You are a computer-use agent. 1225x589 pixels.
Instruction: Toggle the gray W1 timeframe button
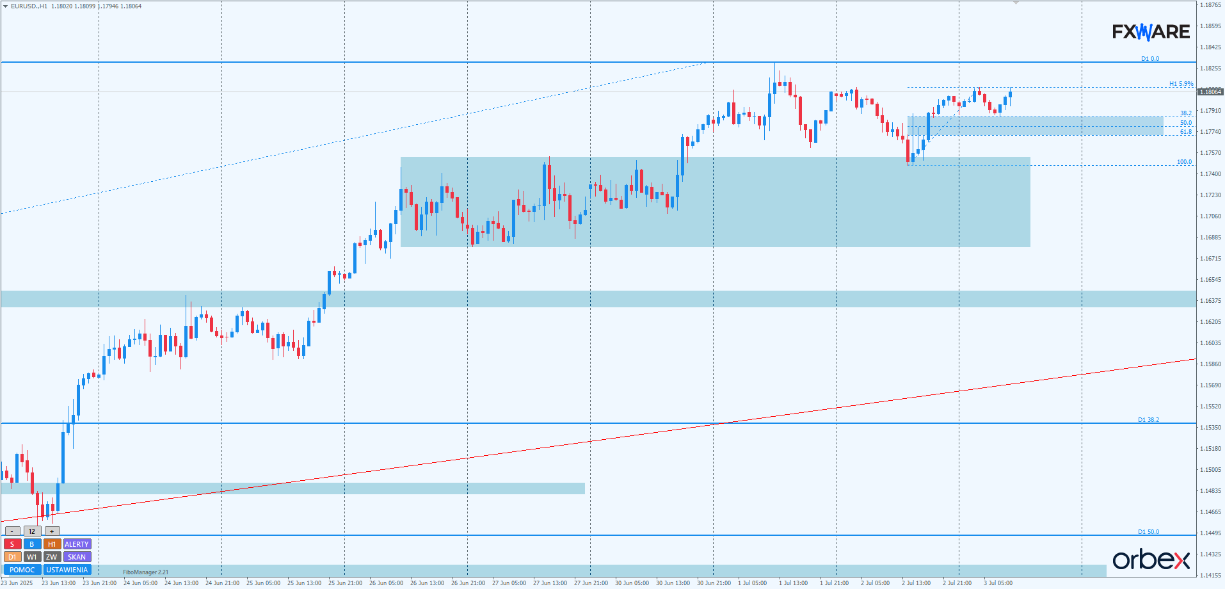point(32,557)
